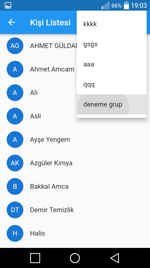The image size is (150, 268).
Task: Pick the qqq group option
Action: (x=112, y=84)
